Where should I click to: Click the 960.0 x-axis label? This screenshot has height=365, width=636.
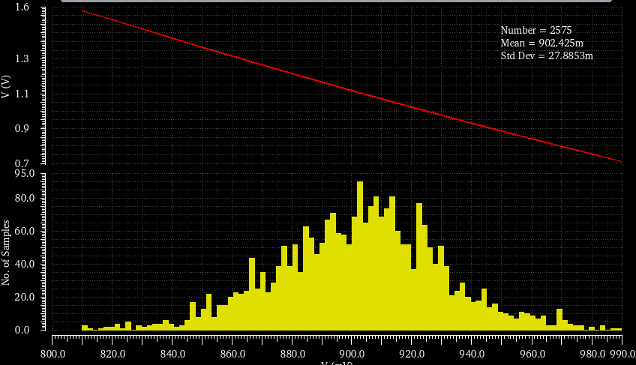(x=532, y=354)
